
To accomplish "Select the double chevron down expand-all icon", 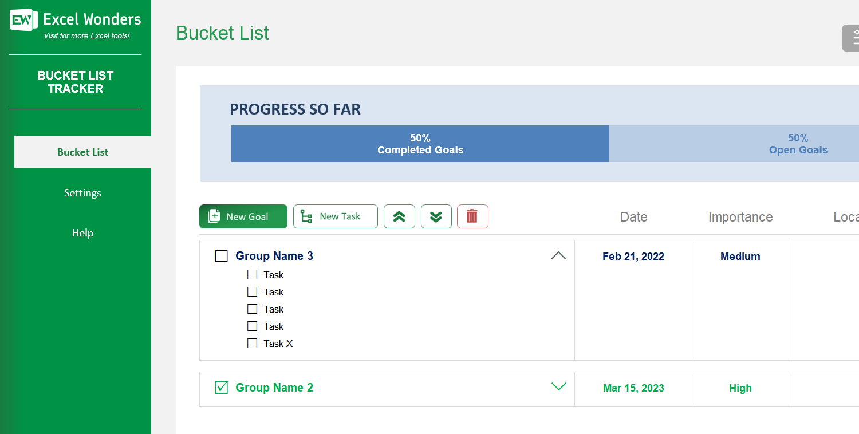I will [436, 216].
